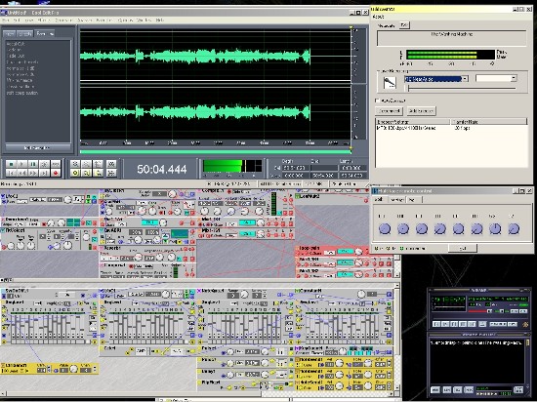Toggle Play Looped infinity button in Cool Edit
The width and height of the screenshot is (537, 402).
tap(56, 164)
